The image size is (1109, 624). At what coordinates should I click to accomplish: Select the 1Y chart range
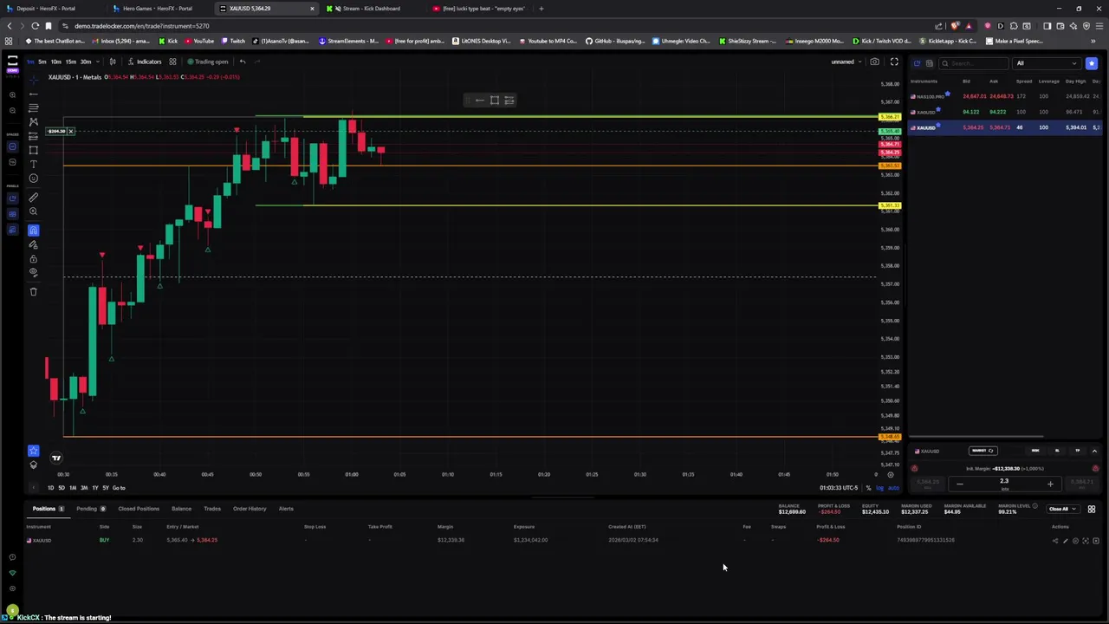(95, 488)
